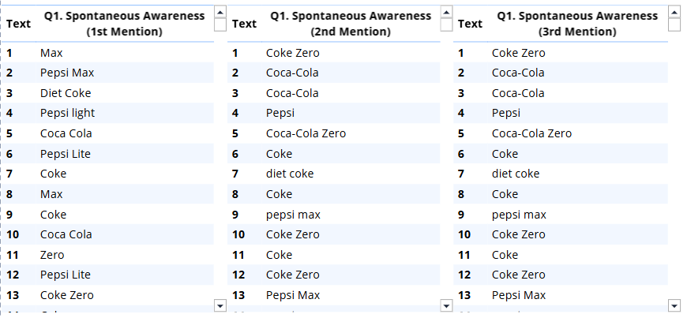This screenshot has width=687, height=318.
Task: Select the Q1 Spontaneous Awareness (3rd Mention) header
Action: tap(576, 24)
